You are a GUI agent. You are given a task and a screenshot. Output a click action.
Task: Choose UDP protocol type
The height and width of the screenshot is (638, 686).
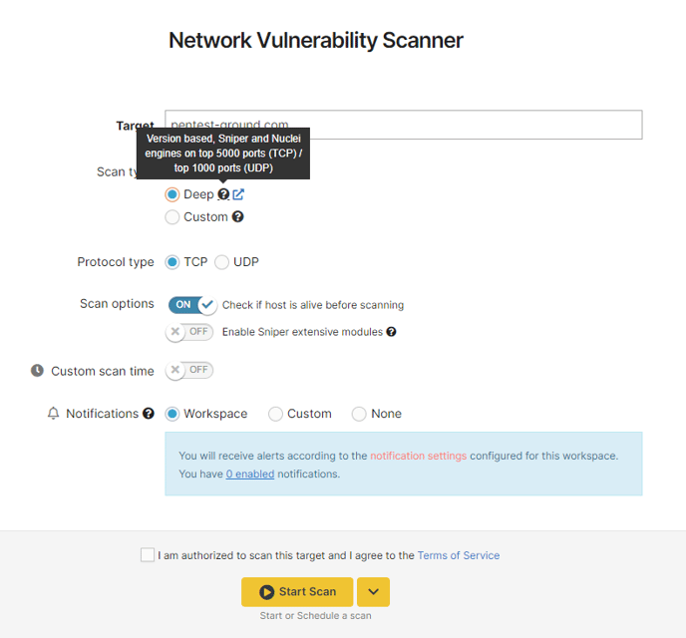[x=221, y=262]
